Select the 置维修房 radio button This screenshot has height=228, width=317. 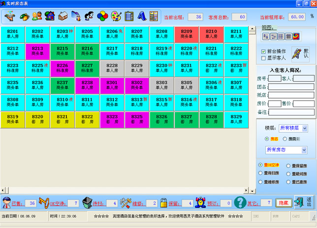(261, 182)
